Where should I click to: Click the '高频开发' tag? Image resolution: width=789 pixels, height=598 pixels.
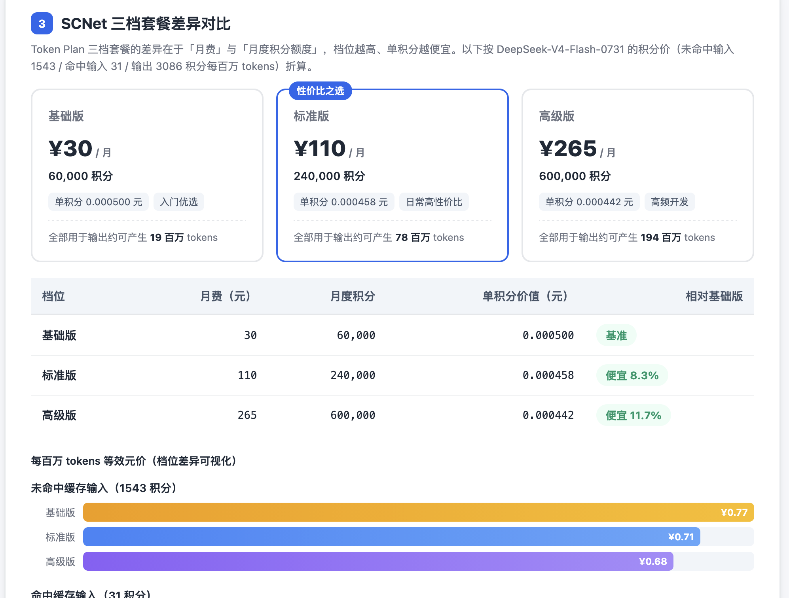670,202
